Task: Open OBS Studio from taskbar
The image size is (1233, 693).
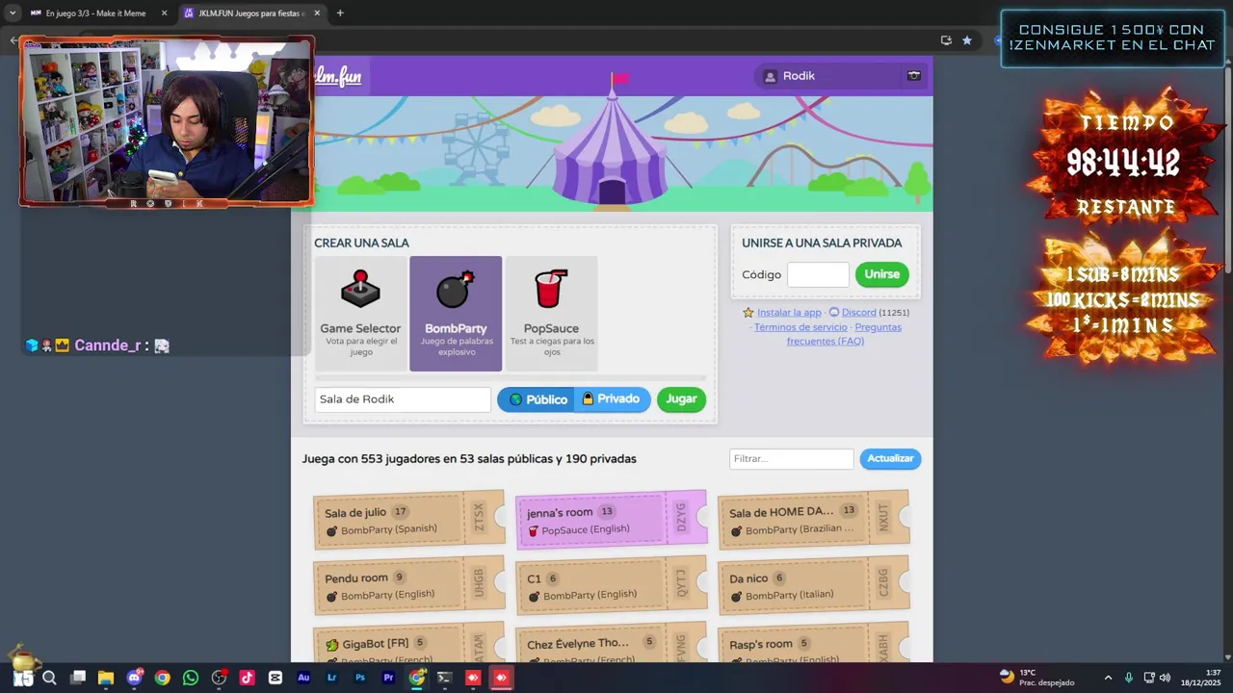Action: [219, 678]
